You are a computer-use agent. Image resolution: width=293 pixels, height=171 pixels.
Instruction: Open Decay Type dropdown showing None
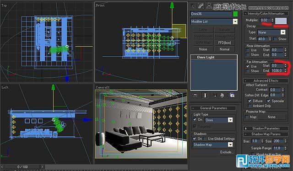(x=283, y=32)
